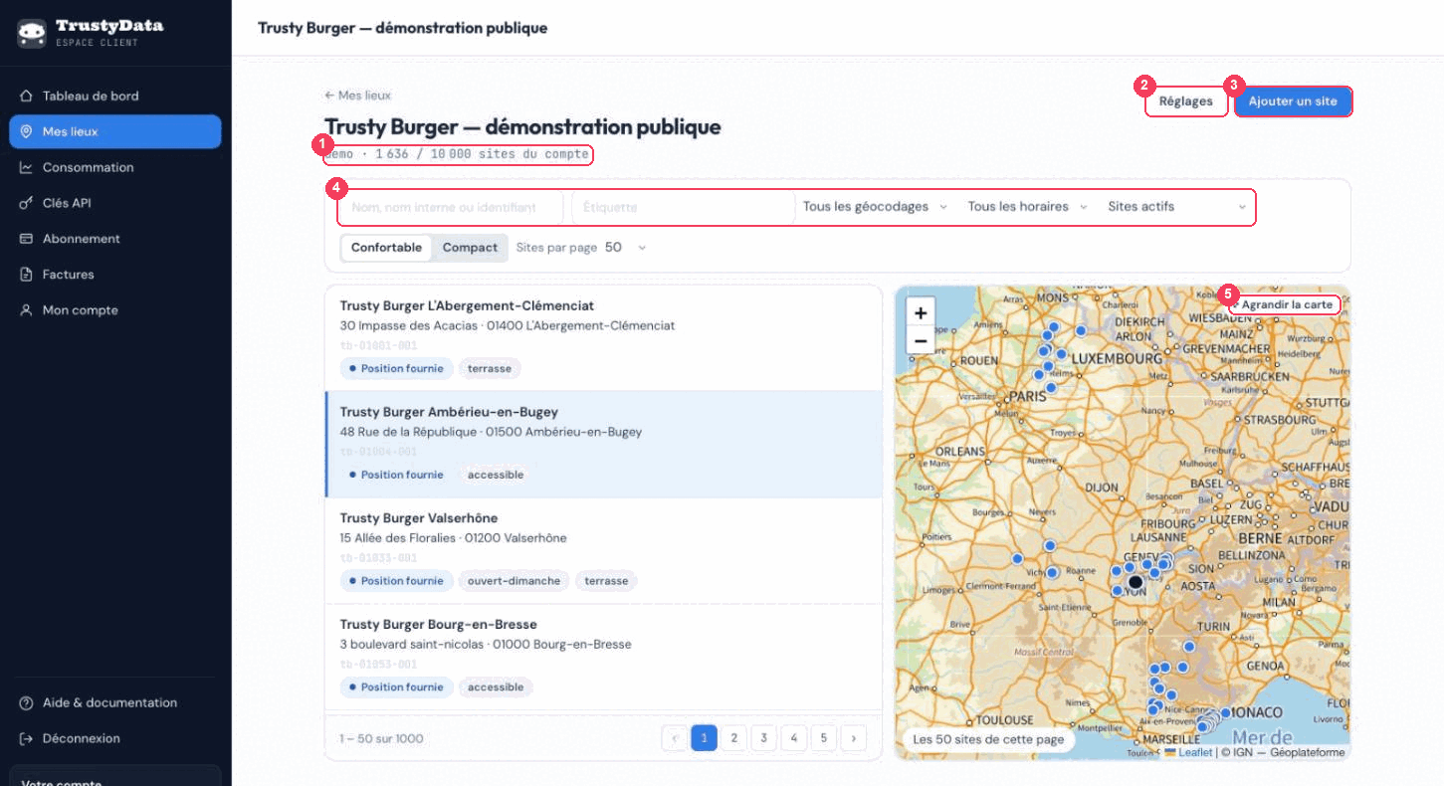Image resolution: width=1444 pixels, height=786 pixels.
Task: Select the Trusty Burger Ambérieu-en-Bugey site
Action: (603, 444)
